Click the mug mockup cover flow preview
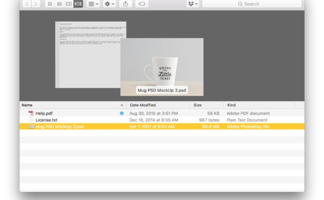Viewport: 324px width, 200px height. 162,67
